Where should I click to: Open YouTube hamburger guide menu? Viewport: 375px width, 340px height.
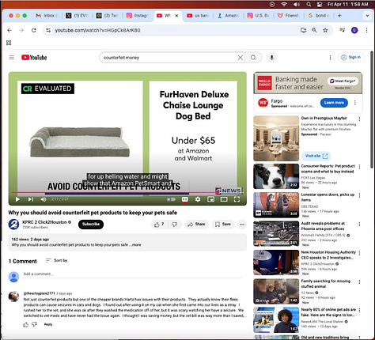tap(11, 57)
